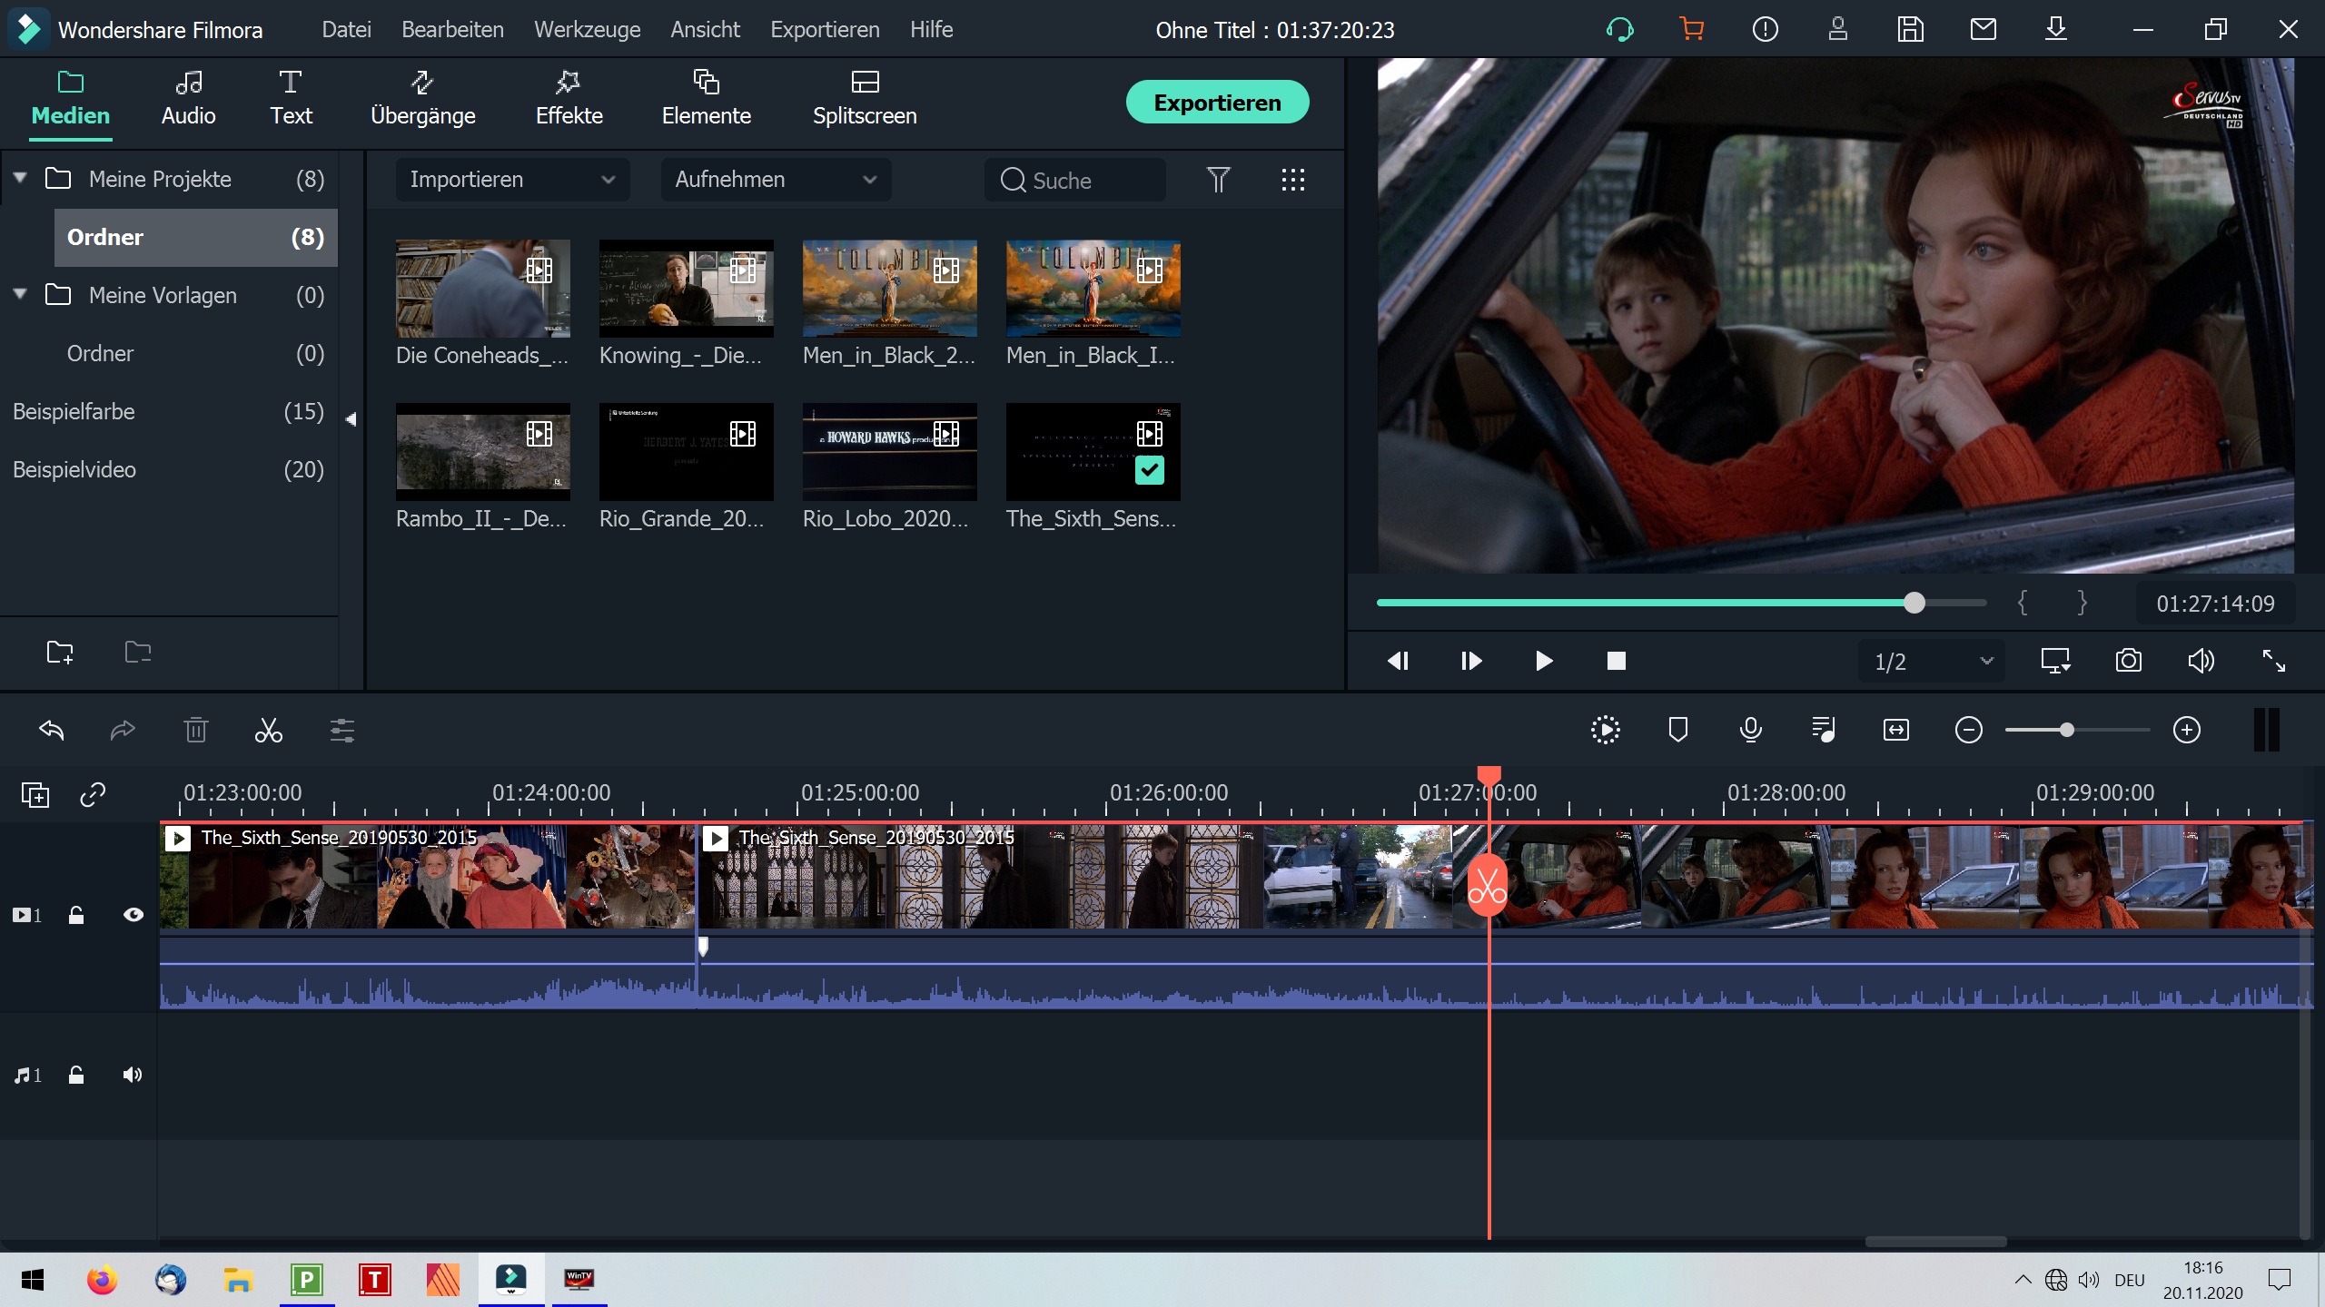Stop preview playback

(x=1617, y=661)
